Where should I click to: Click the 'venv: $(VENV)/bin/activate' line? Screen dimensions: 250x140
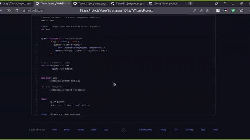pyautogui.click(x=55, y=66)
